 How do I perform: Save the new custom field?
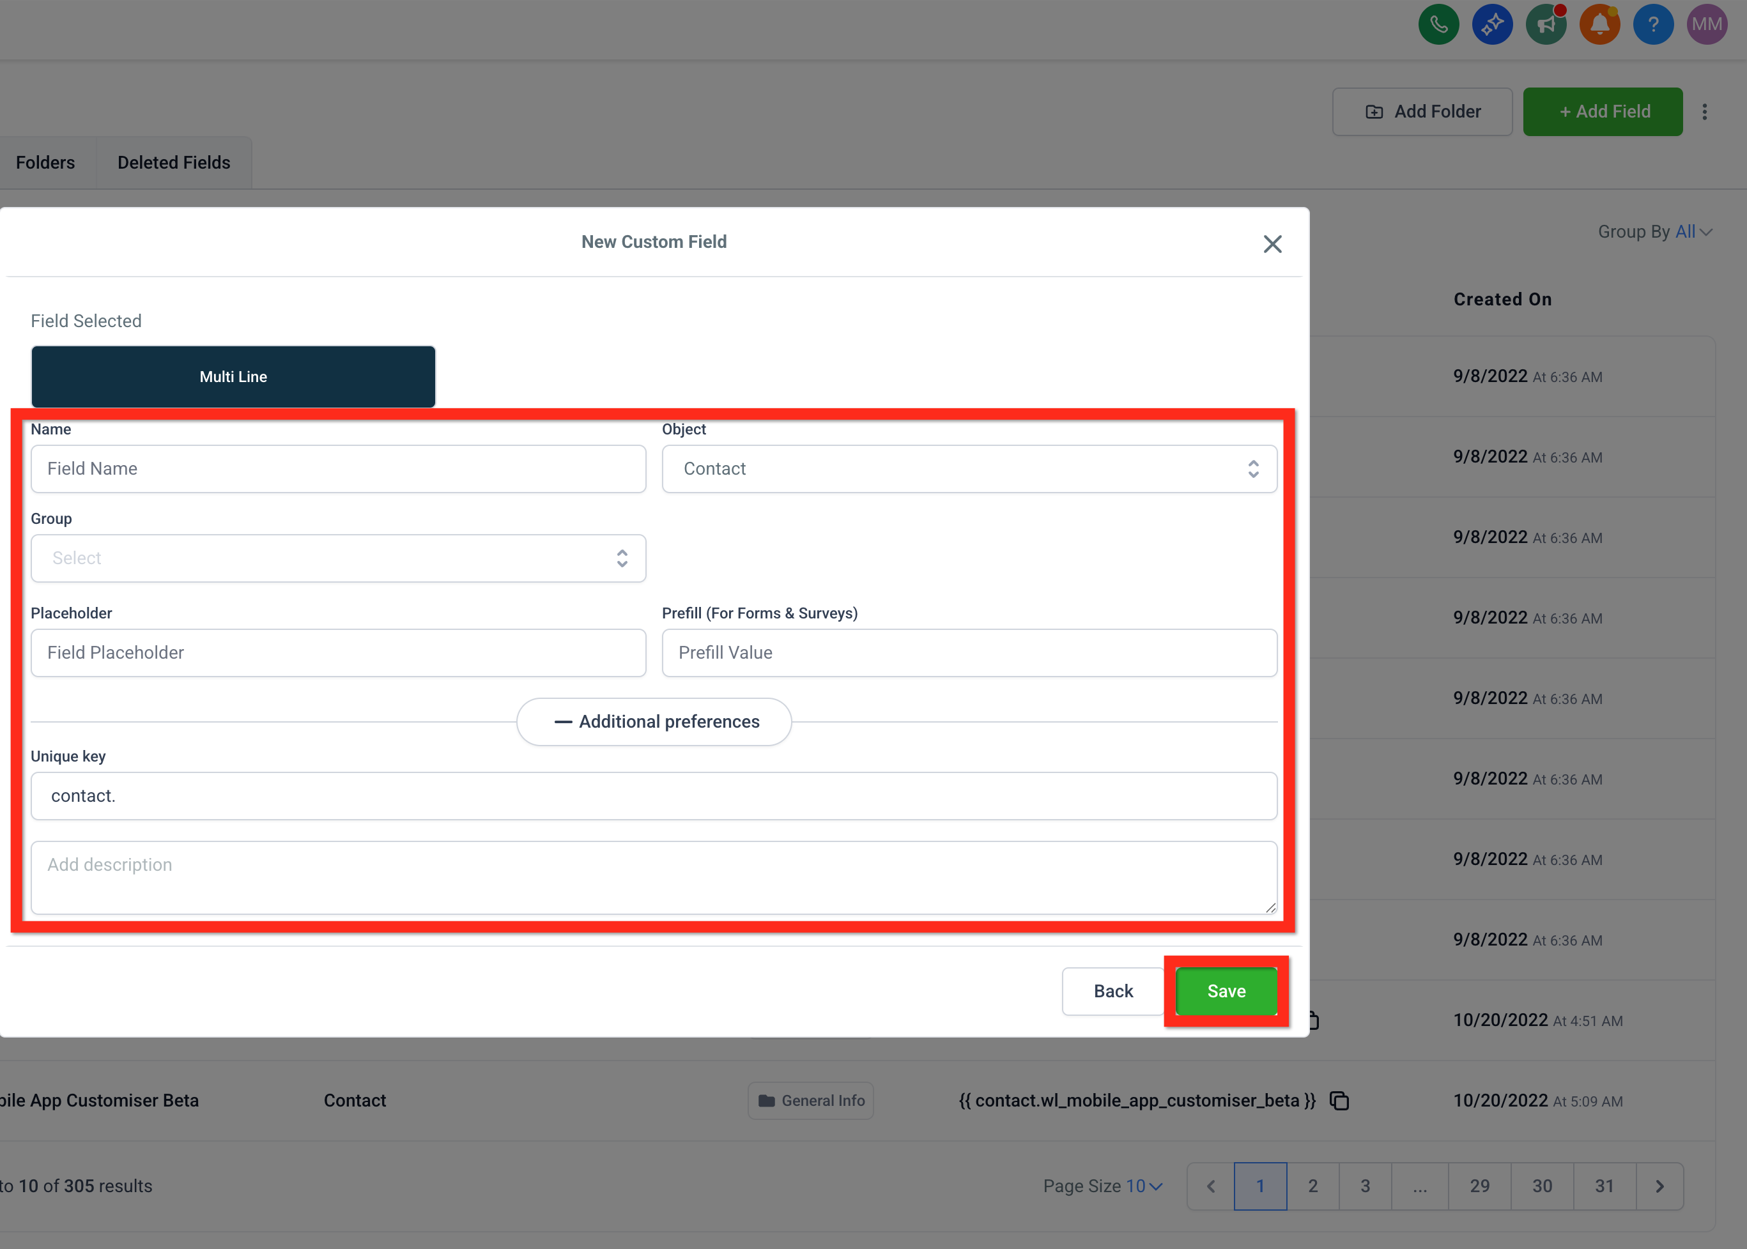pyautogui.click(x=1226, y=991)
